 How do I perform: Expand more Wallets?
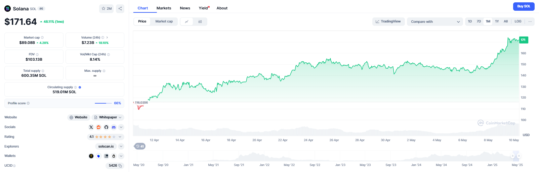point(121,156)
